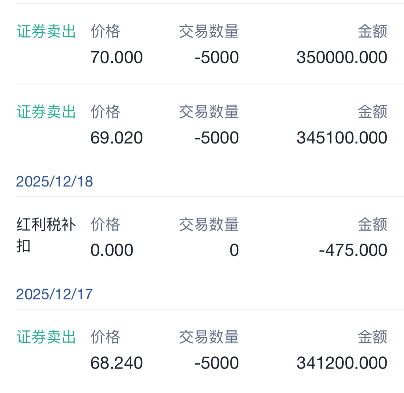Tap the 0 quantity in 红利税补扣 row
The width and height of the screenshot is (404, 393).
point(234,250)
